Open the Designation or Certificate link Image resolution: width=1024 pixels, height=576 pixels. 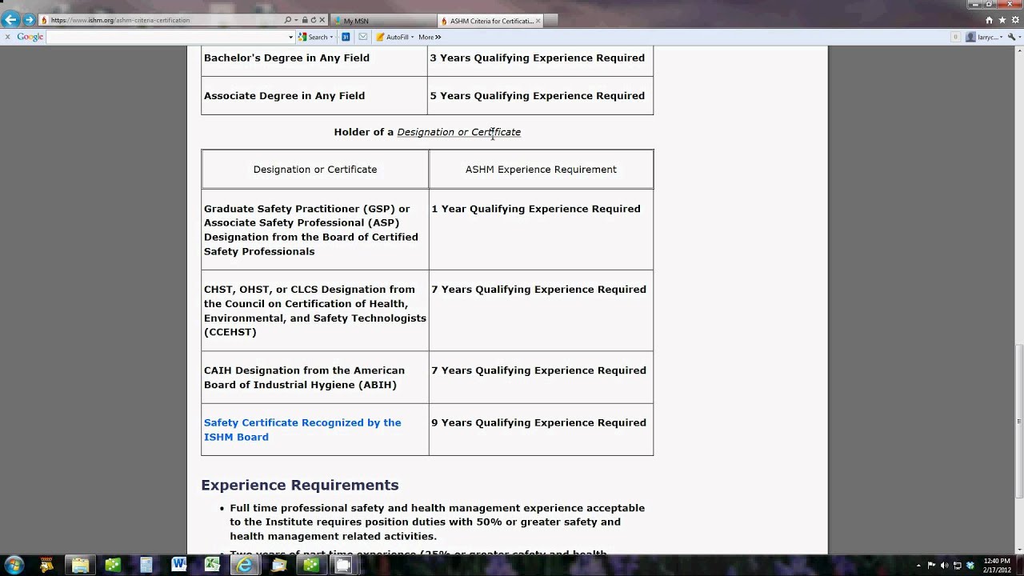point(458,132)
